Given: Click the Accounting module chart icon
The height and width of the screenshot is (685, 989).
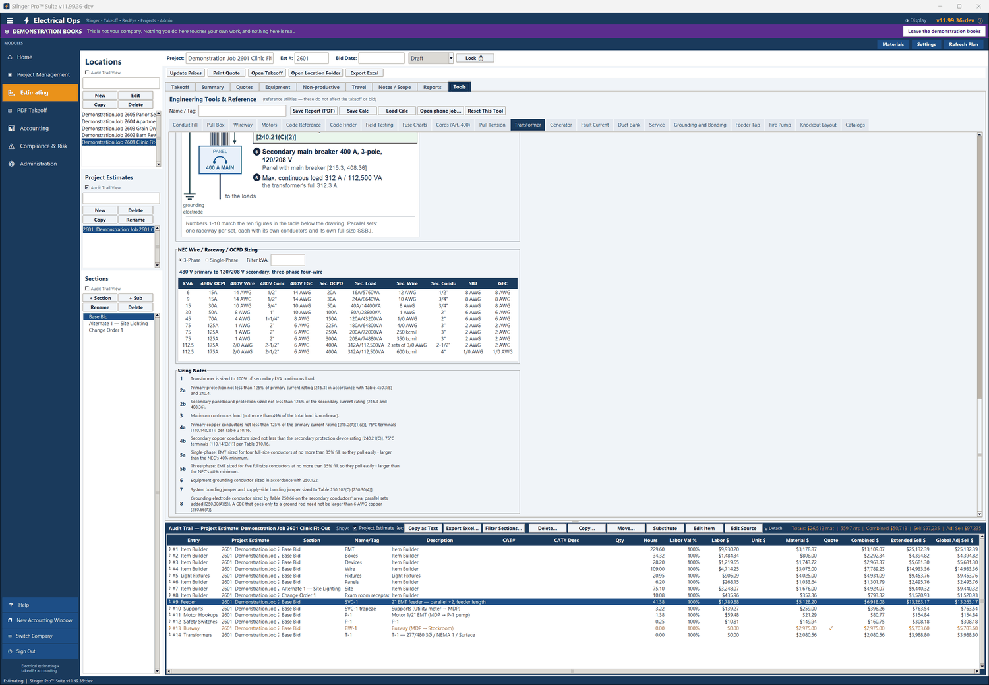Looking at the screenshot, I should coord(11,129).
